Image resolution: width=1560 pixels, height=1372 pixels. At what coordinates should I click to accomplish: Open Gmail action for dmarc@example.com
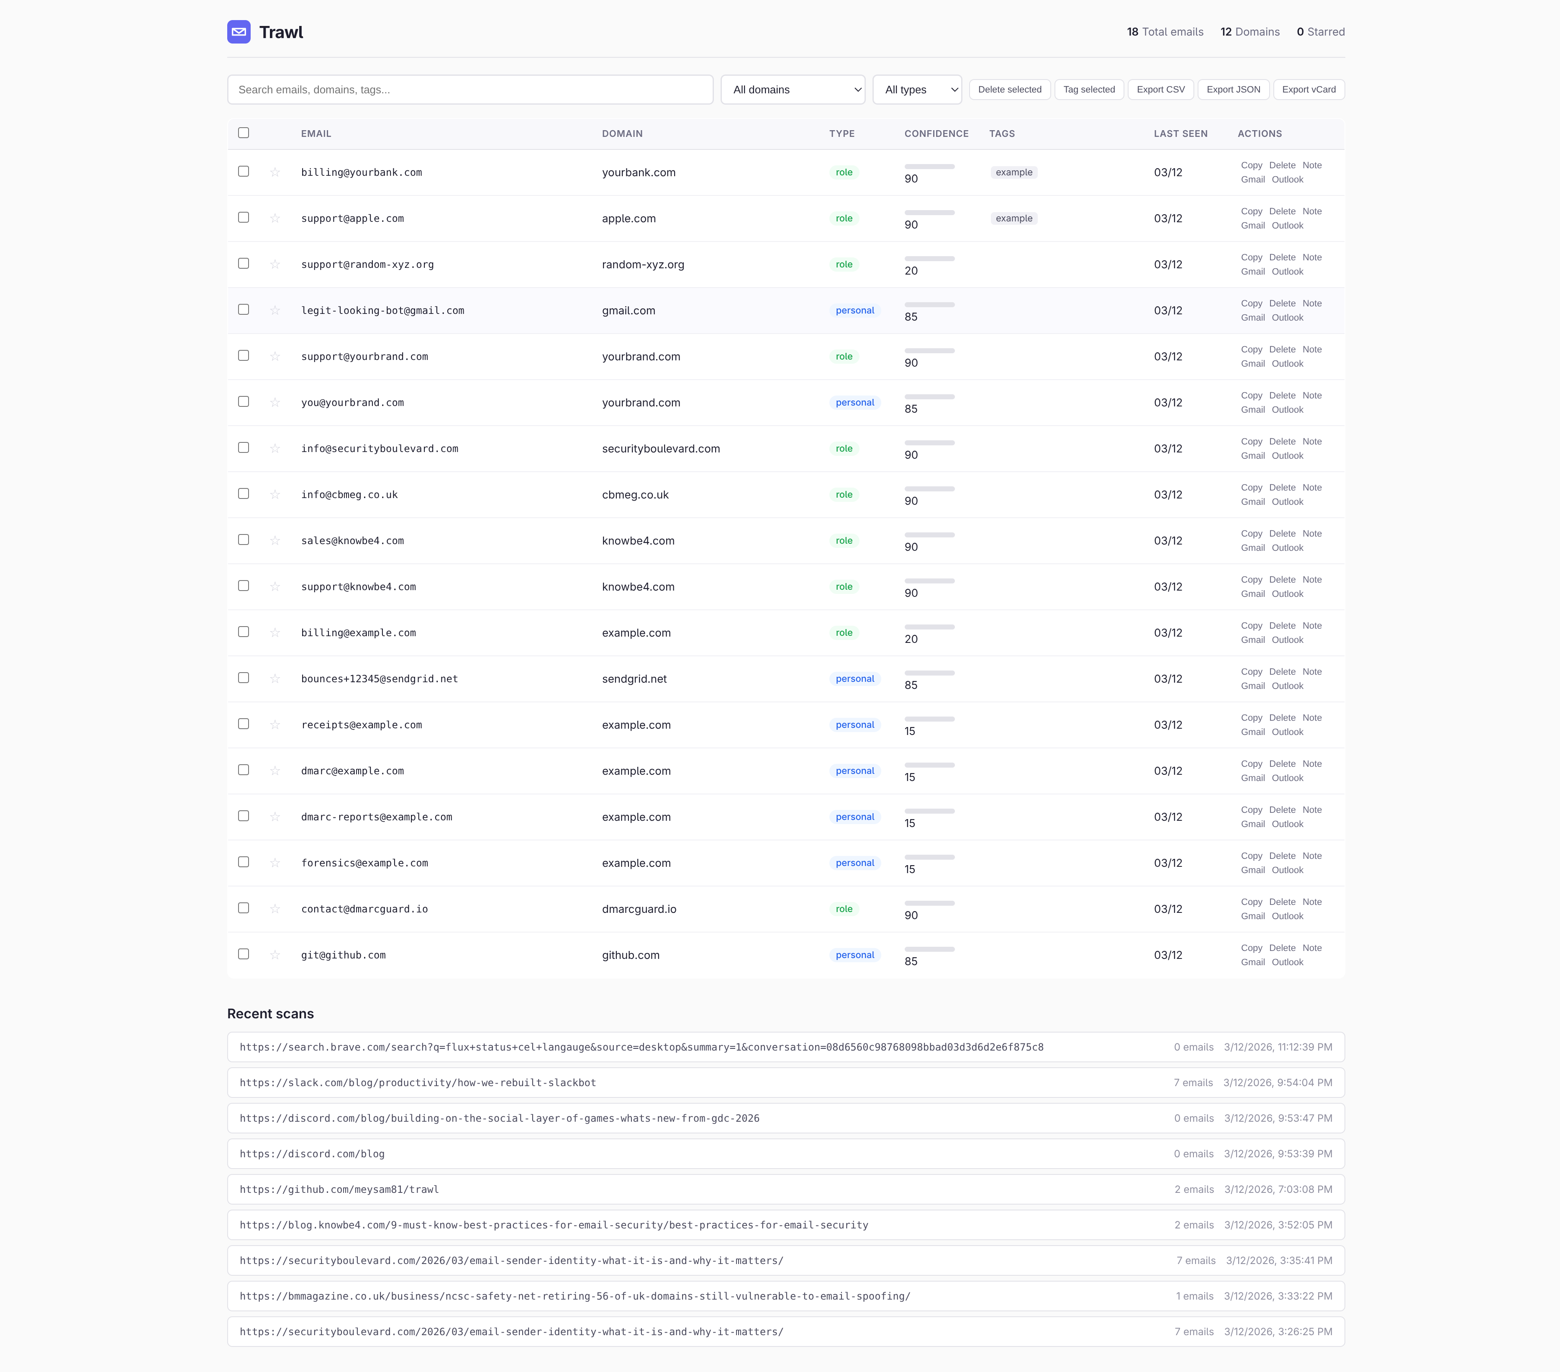pos(1252,778)
